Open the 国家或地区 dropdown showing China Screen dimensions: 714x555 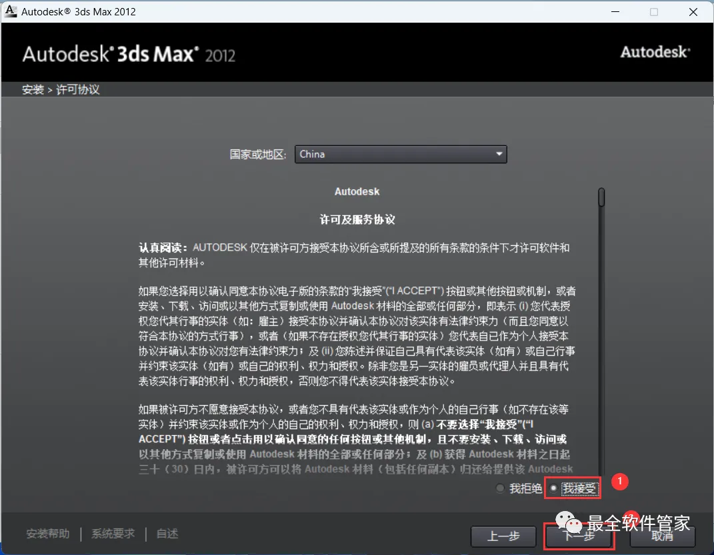[x=401, y=154]
